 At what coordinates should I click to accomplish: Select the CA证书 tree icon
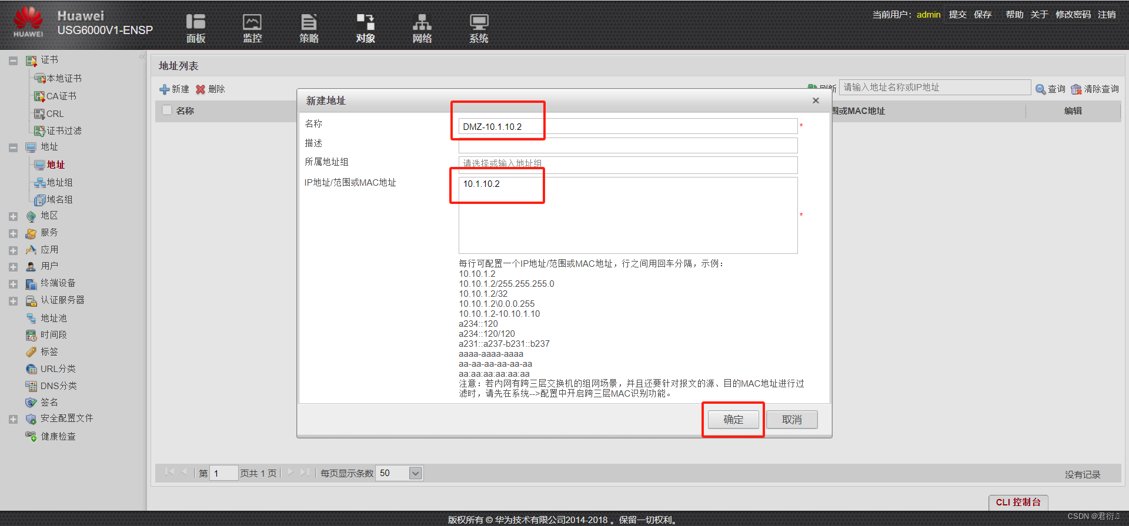[x=39, y=96]
